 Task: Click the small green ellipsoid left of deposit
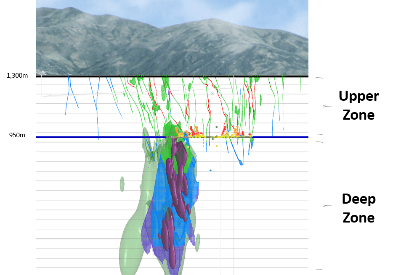[122, 183]
